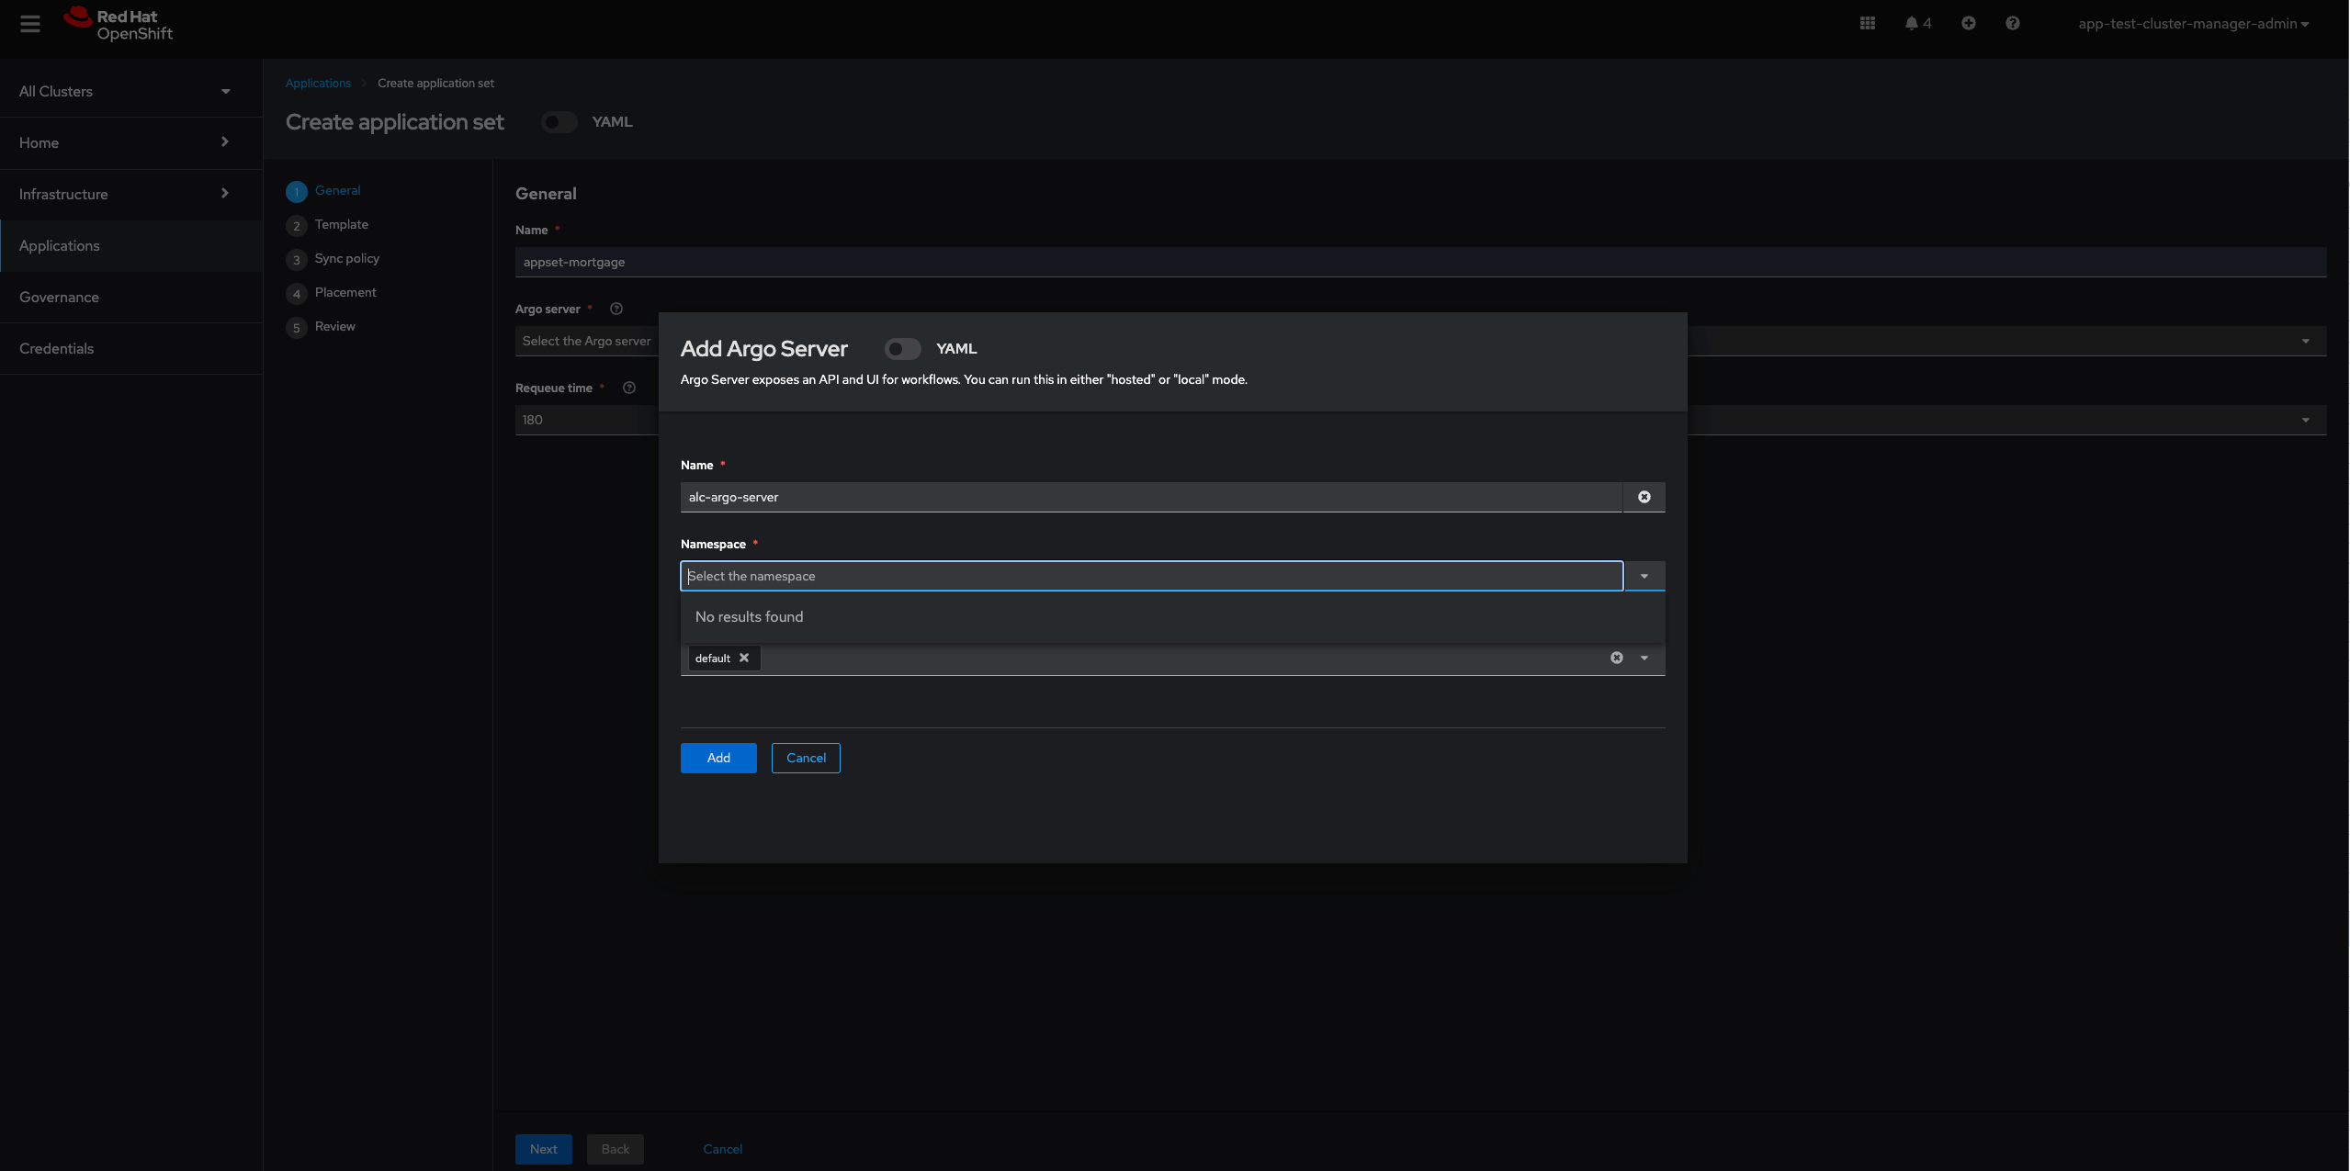Open the hamburger navigation menu
Image resolution: width=2350 pixels, height=1171 pixels.
pos(30,24)
